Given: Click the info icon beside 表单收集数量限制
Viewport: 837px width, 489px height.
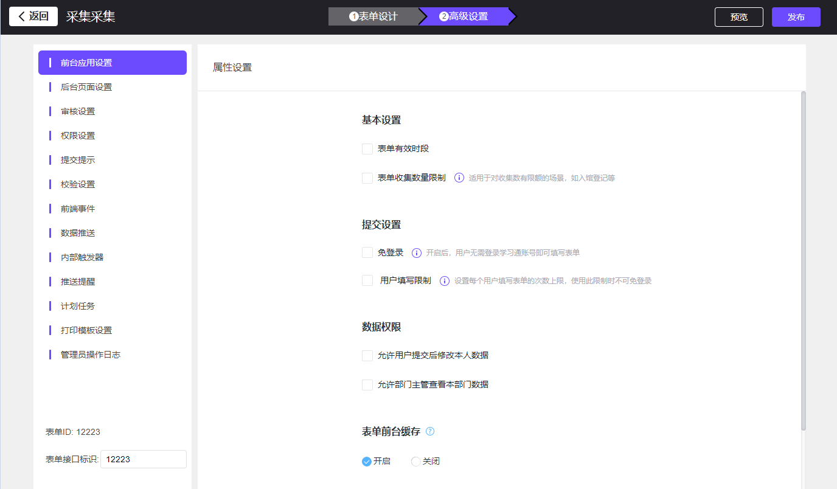Looking at the screenshot, I should (x=459, y=178).
